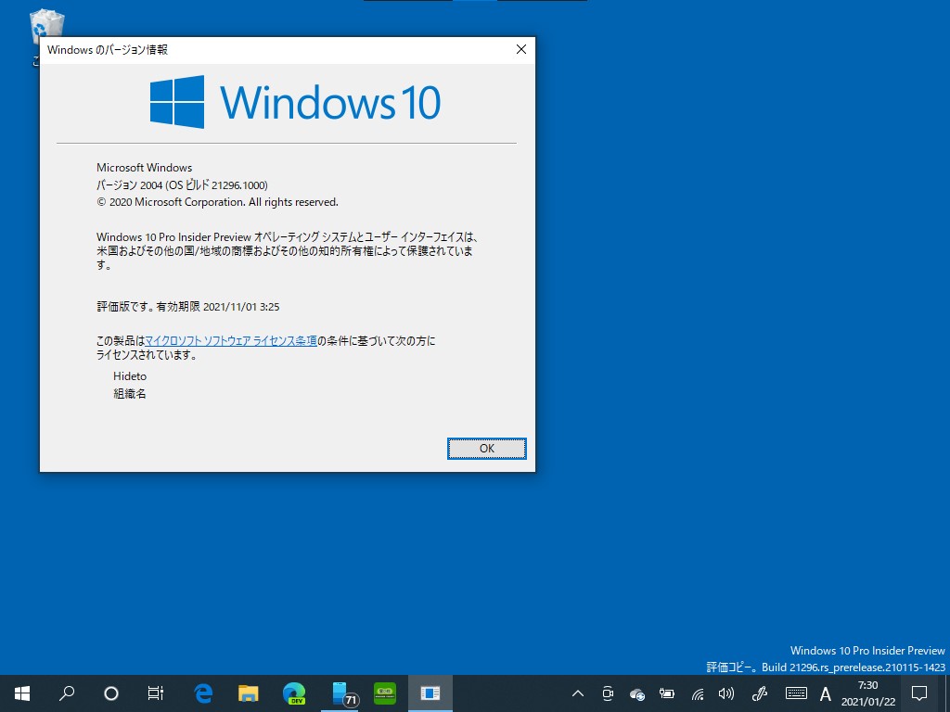Open the Start menu
This screenshot has width=950, height=712.
21,693
